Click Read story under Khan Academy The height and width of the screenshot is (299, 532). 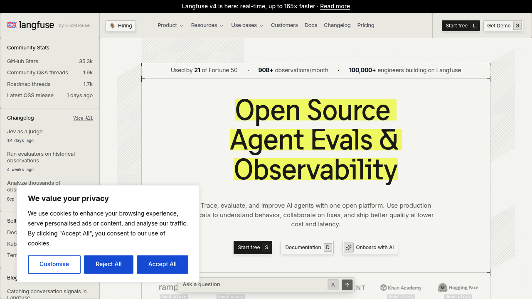tap(401, 297)
